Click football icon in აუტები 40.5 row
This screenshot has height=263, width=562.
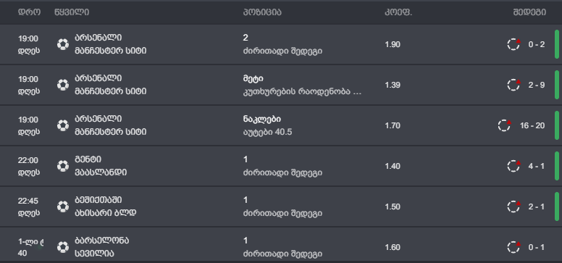point(63,125)
